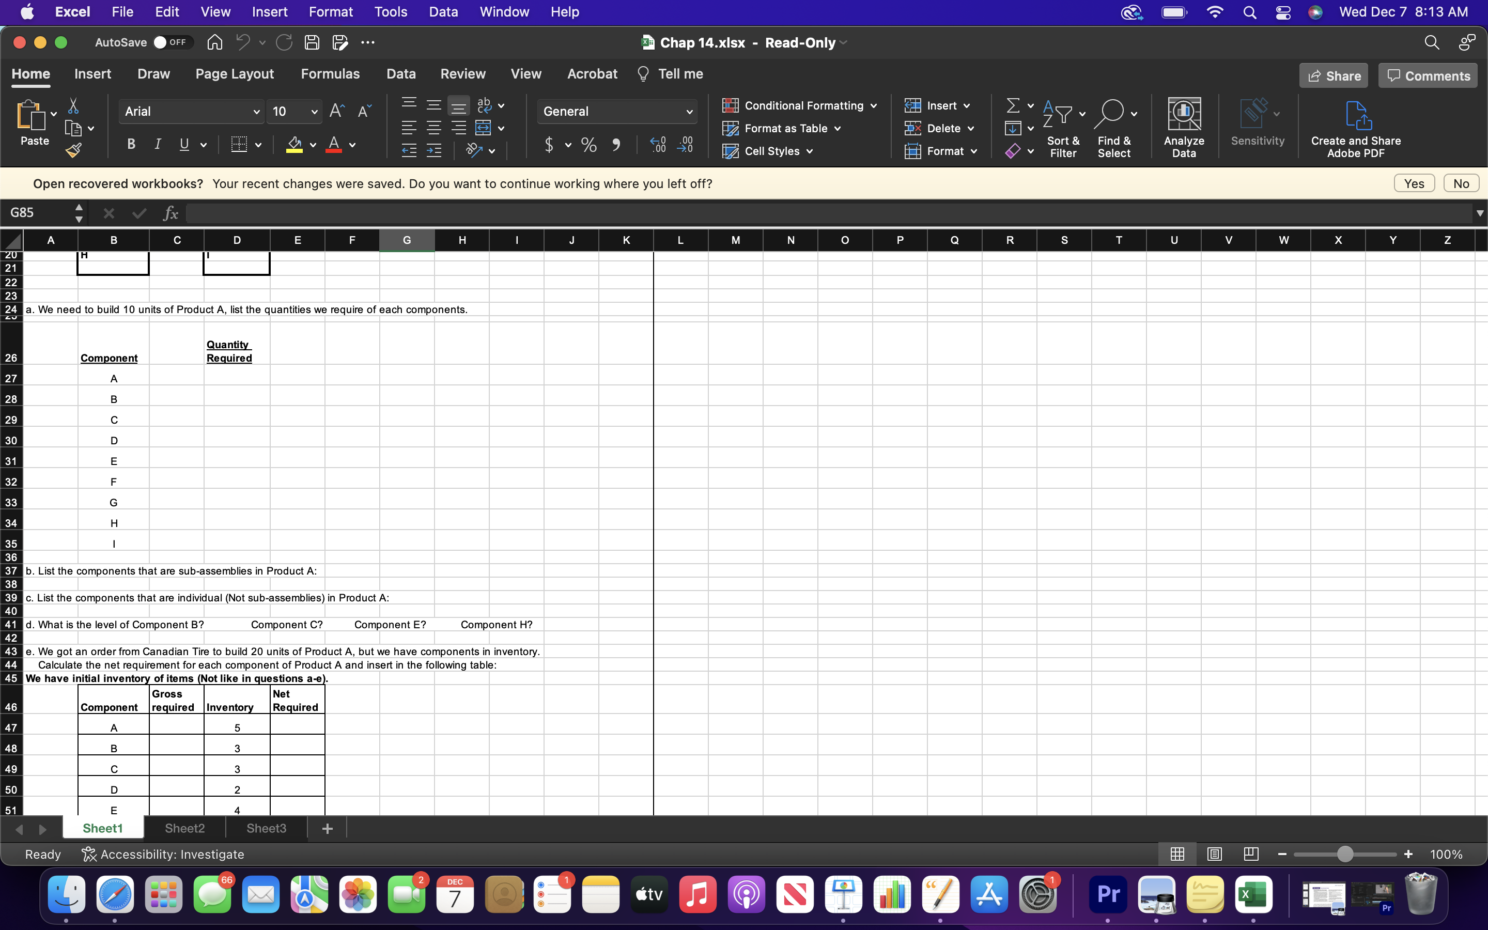Open Analyze Data tool
Screen dimensions: 1488x930
pos(1184,127)
